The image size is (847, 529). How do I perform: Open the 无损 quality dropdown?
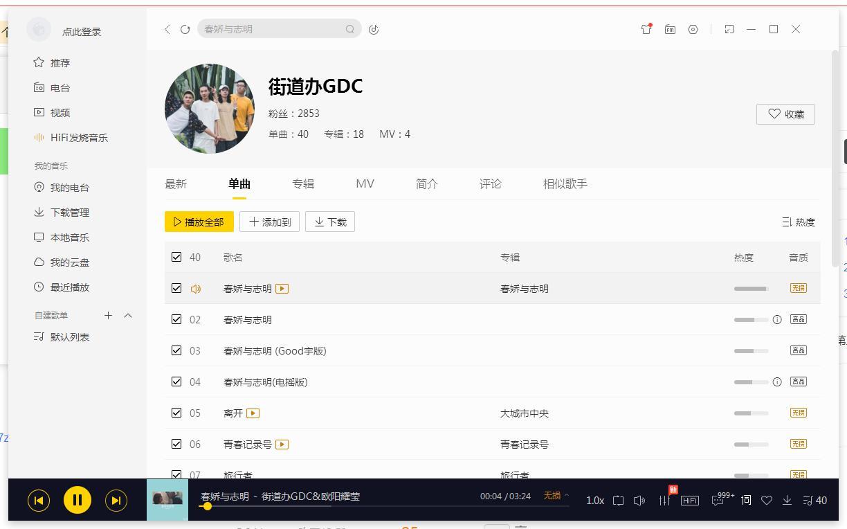(553, 496)
